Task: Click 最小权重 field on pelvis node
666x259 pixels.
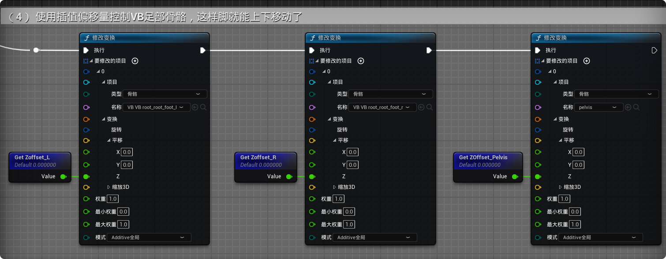Action: point(575,212)
